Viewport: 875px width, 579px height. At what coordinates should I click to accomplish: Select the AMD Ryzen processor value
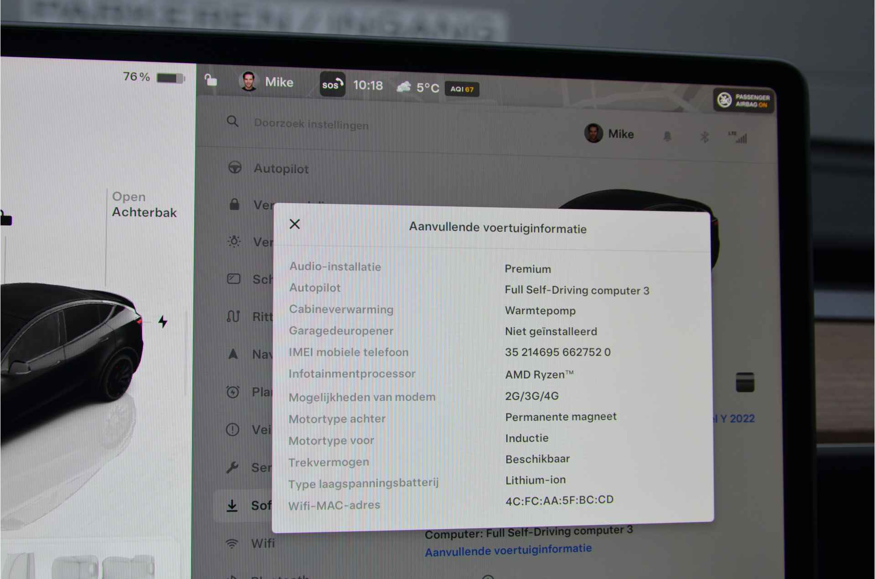[x=539, y=374]
